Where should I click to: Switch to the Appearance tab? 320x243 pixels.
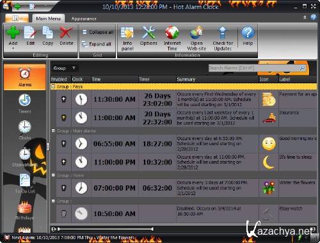pos(84,19)
